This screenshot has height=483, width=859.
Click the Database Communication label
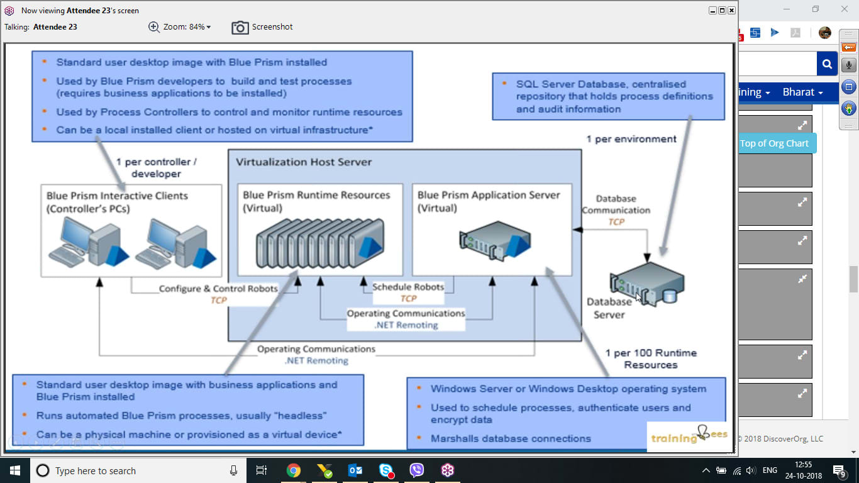click(616, 204)
